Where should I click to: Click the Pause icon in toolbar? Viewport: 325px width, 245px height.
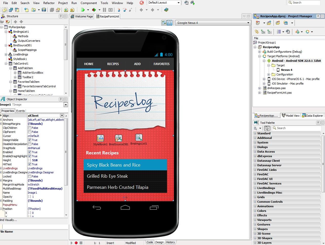(x=104, y=10)
